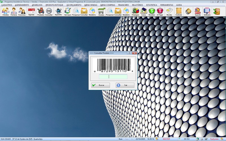Open the PRODUTO/ESTOQUE menu
Image resolution: width=226 pixels, height=141 pixels.
[55, 5]
